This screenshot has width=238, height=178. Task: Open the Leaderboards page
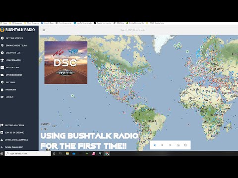point(13,60)
